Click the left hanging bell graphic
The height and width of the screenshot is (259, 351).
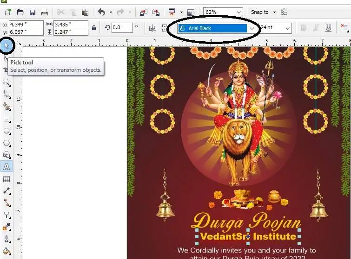(165, 195)
